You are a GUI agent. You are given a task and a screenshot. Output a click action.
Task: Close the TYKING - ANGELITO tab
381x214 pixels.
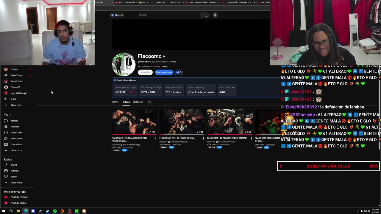[x=148, y=2]
